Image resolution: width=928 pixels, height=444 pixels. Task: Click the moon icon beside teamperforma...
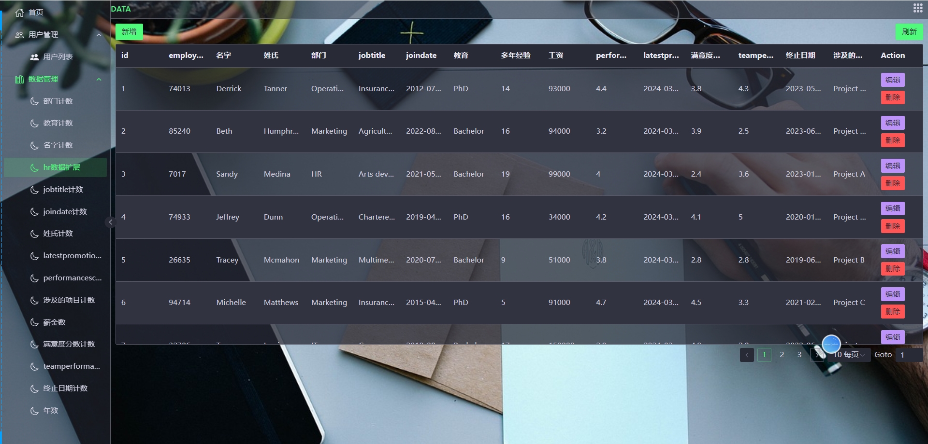[34, 366]
